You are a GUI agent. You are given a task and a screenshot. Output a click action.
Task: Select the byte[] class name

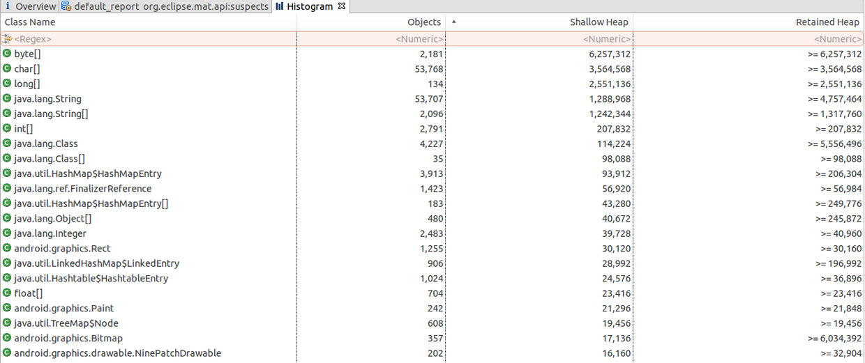(26, 54)
